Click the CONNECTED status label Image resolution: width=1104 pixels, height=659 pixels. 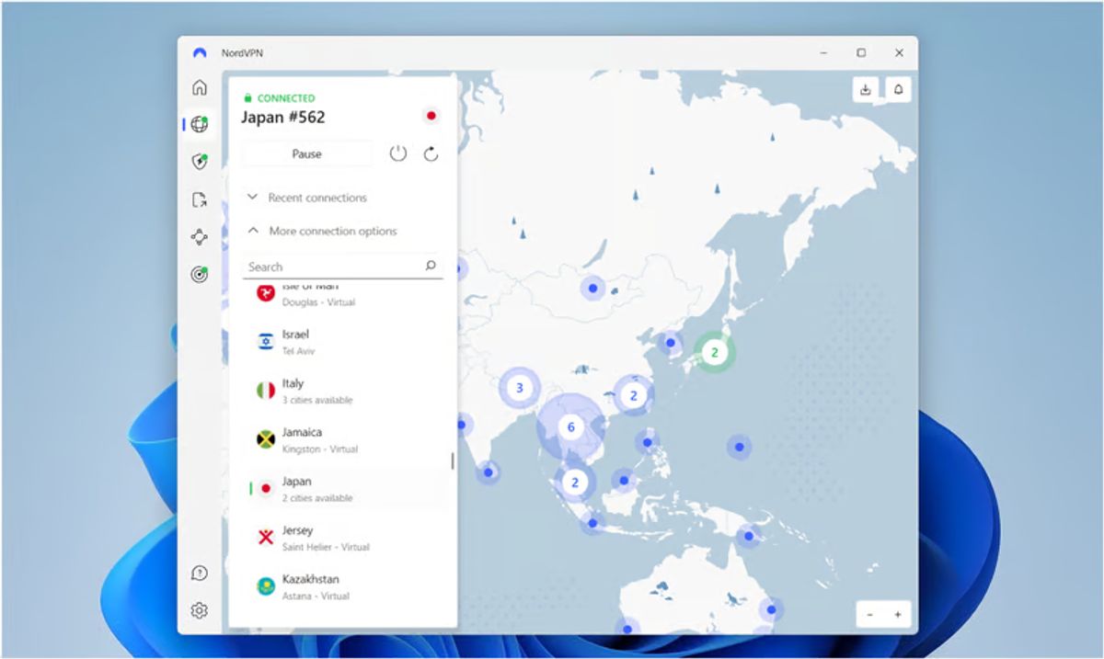click(285, 98)
